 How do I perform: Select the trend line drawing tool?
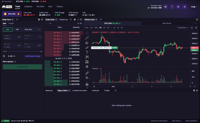(87, 38)
